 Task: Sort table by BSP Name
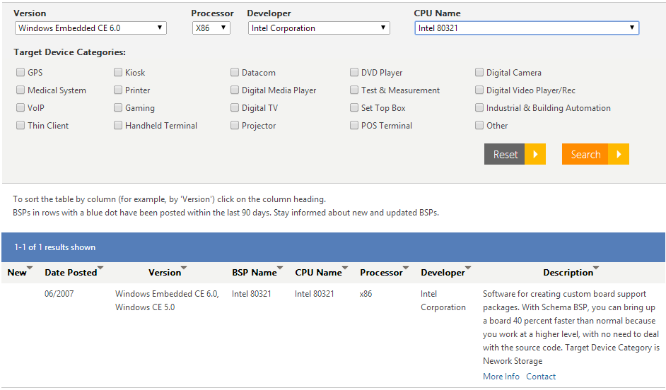255,273
